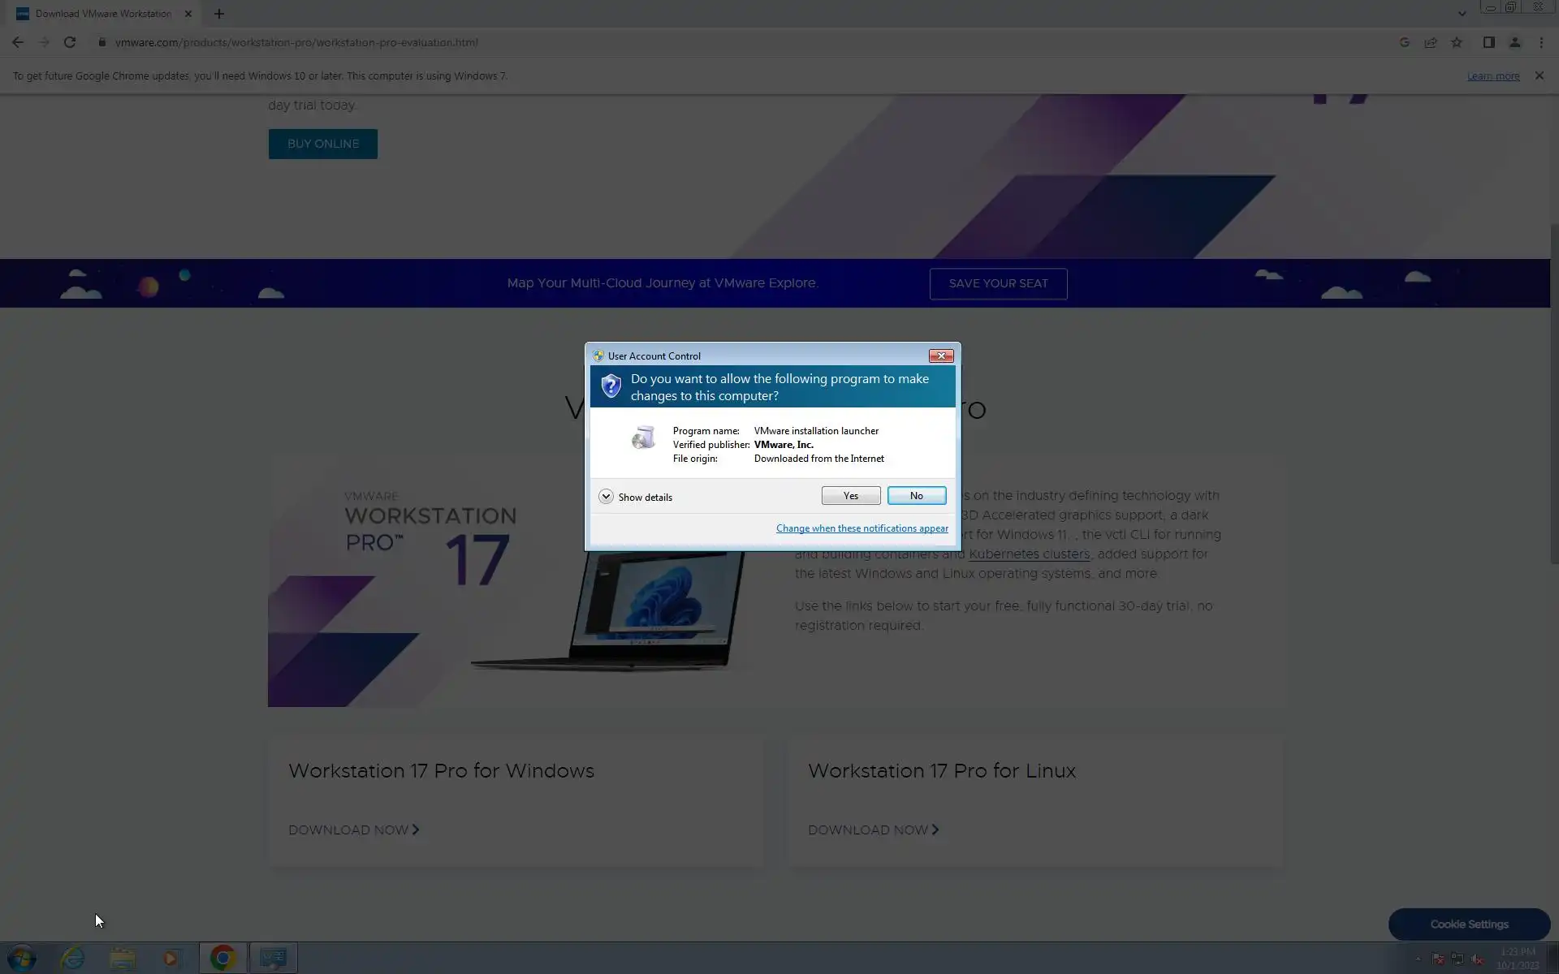The width and height of the screenshot is (1559, 974).
Task: Click Learn more about Chrome updates
Action: 1492,76
